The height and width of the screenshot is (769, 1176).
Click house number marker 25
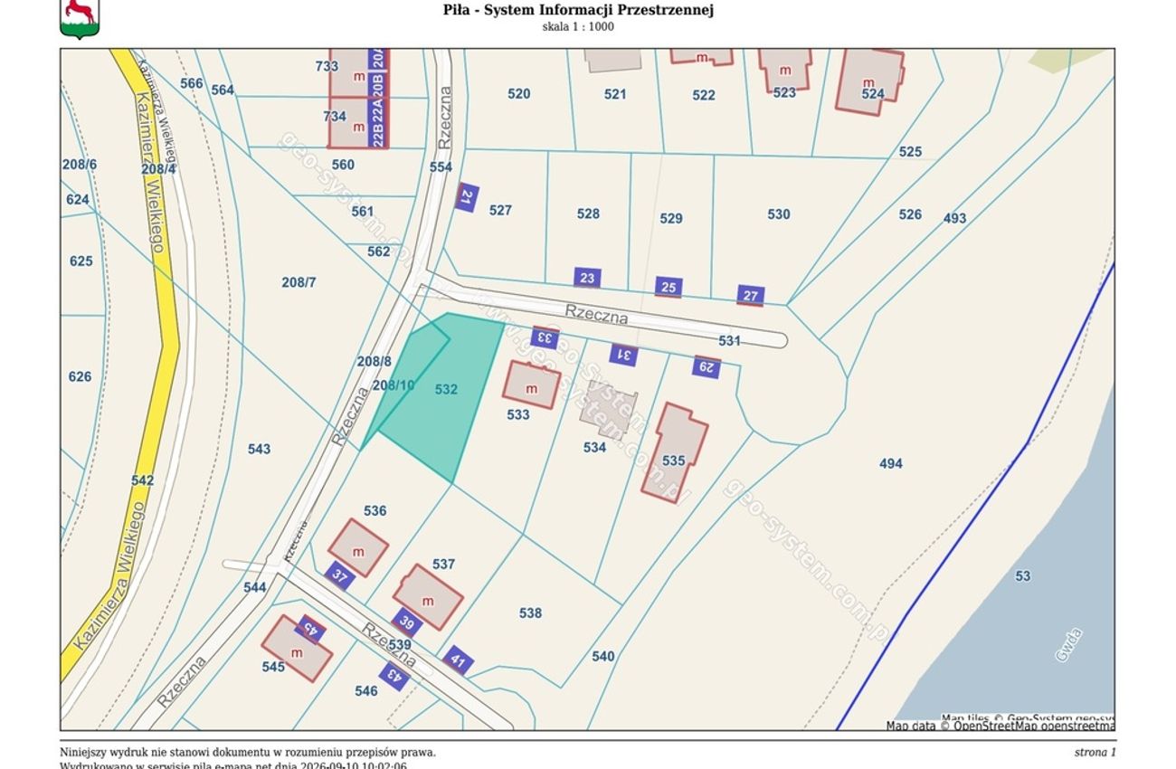pos(669,287)
